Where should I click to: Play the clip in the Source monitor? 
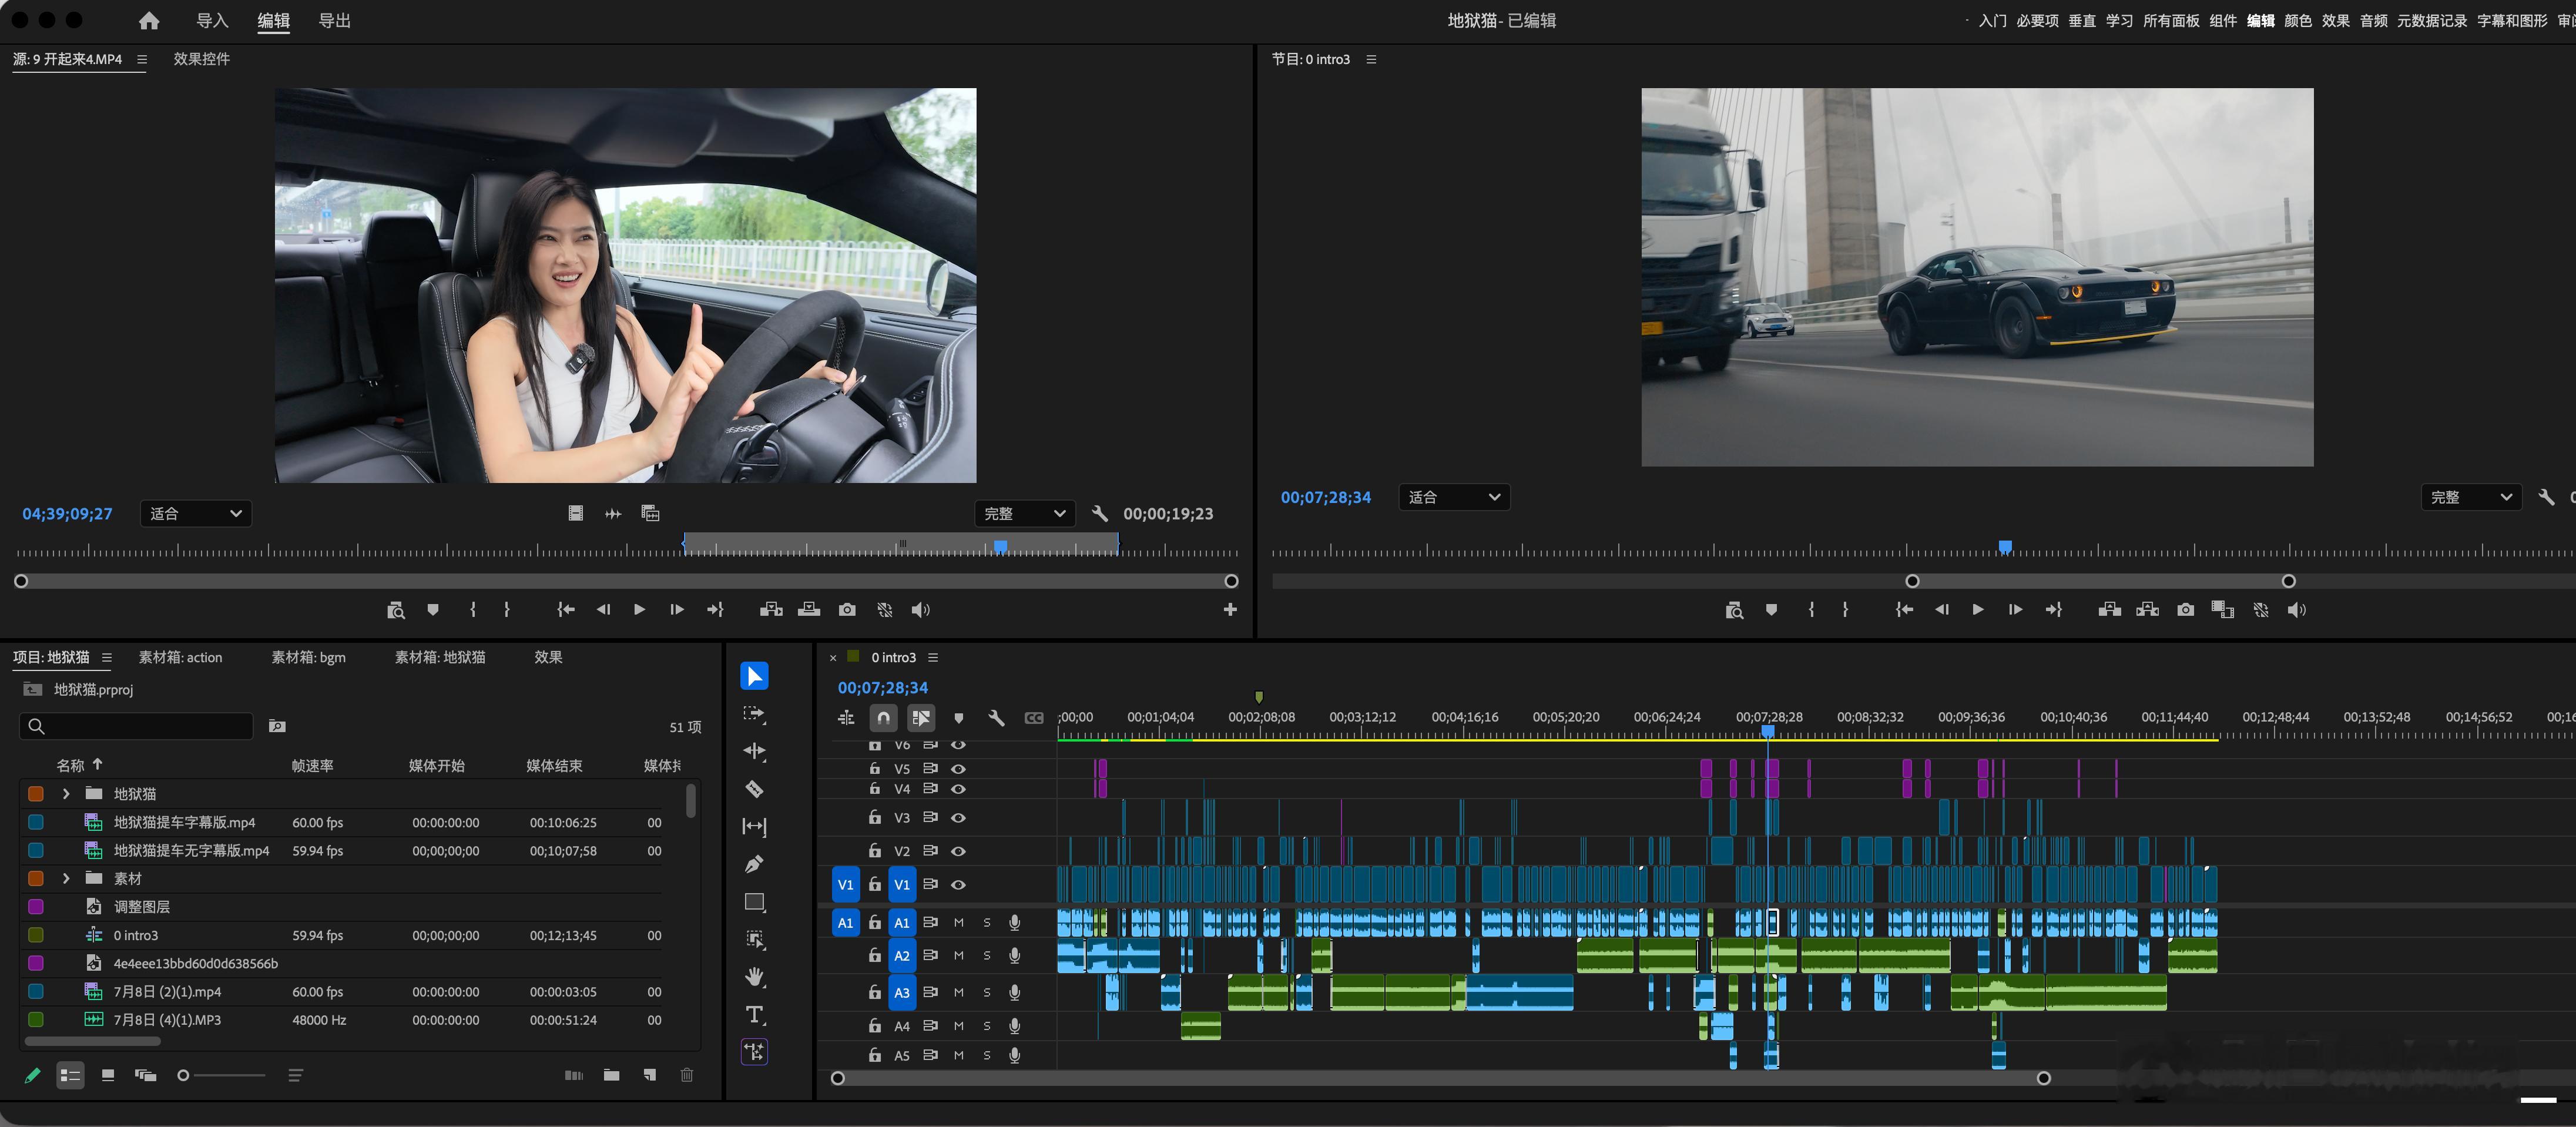(x=639, y=609)
